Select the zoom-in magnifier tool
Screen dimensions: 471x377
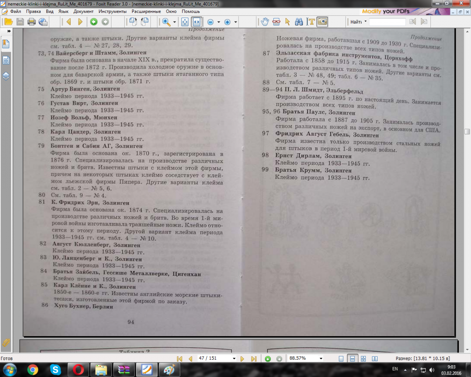point(166,22)
